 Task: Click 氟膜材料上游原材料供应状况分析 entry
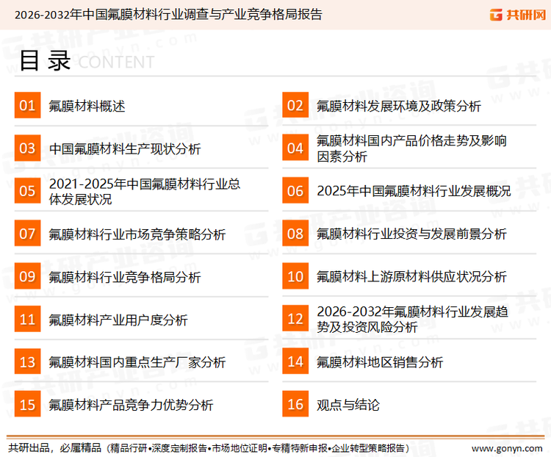coord(411,277)
